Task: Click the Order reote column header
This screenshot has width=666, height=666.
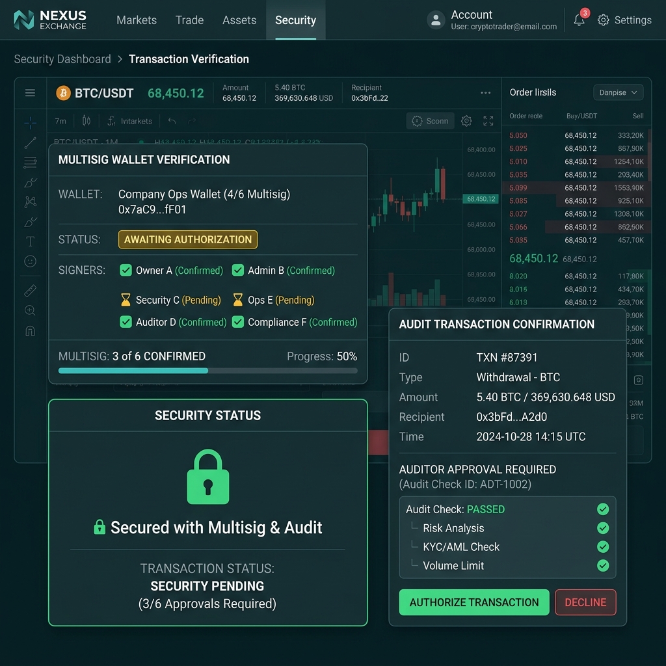Action: point(526,116)
